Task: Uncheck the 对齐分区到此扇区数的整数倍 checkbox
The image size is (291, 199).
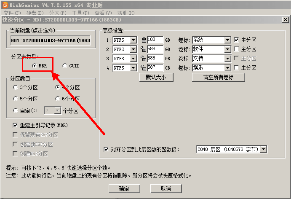Action: pos(106,149)
